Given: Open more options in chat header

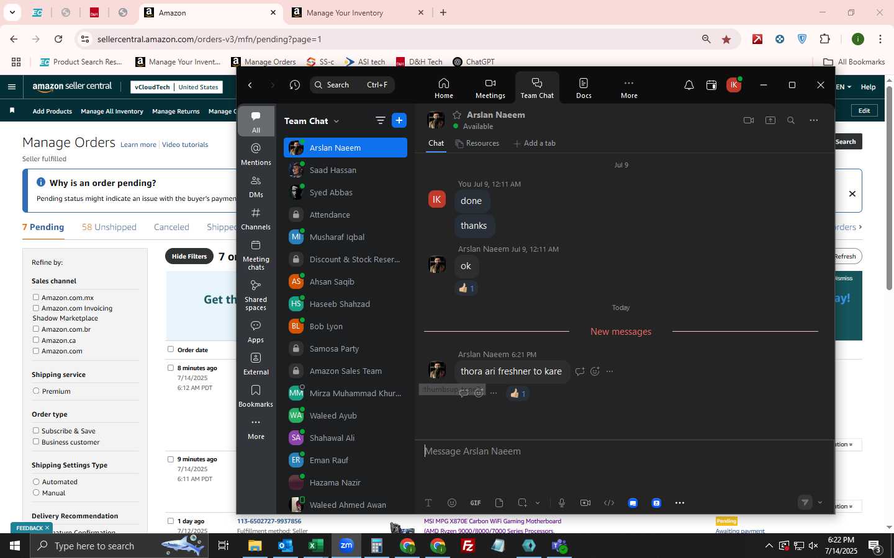Looking at the screenshot, I should 814,120.
